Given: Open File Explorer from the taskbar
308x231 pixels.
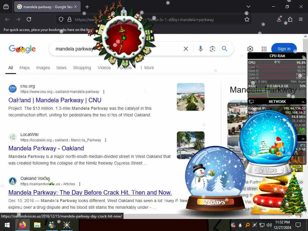Looking at the screenshot, I should (37, 225).
